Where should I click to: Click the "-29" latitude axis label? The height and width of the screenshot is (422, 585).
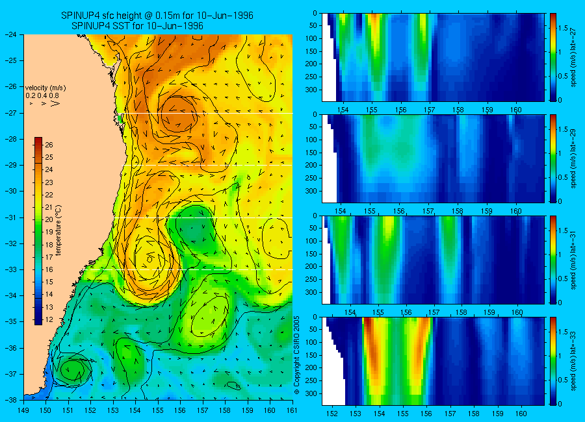click(x=10, y=165)
